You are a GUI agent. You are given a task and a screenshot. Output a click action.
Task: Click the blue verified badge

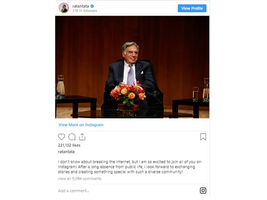pos(93,6)
